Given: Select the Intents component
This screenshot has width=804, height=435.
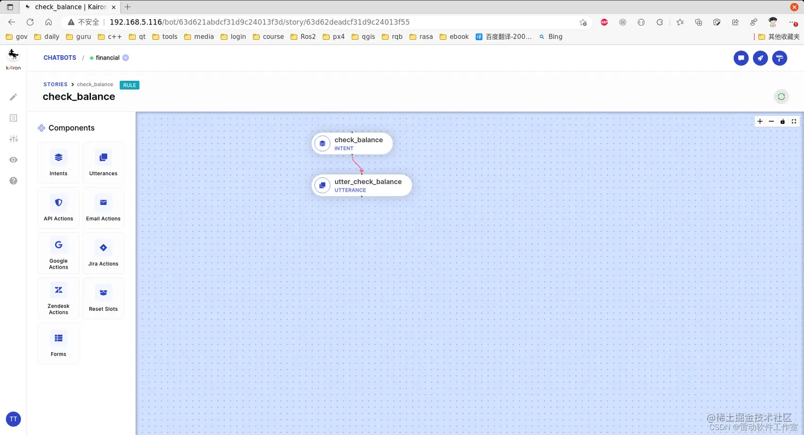Looking at the screenshot, I should tap(58, 163).
